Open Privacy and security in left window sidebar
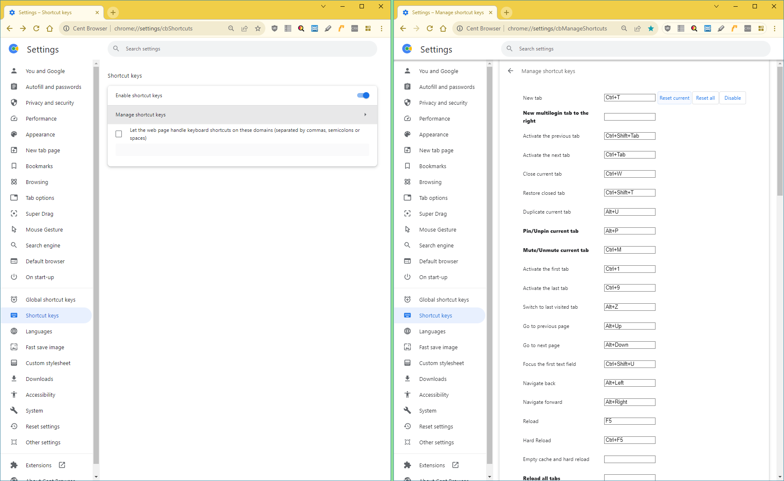Screen dimensions: 784x481 [50, 103]
